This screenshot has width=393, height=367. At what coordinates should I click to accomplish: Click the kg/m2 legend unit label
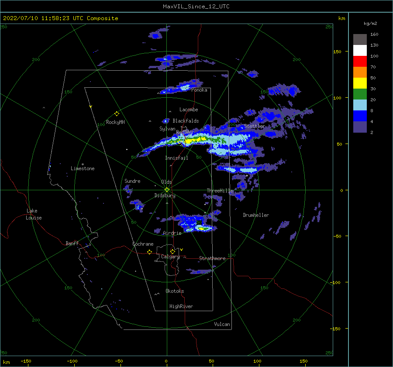click(370, 24)
